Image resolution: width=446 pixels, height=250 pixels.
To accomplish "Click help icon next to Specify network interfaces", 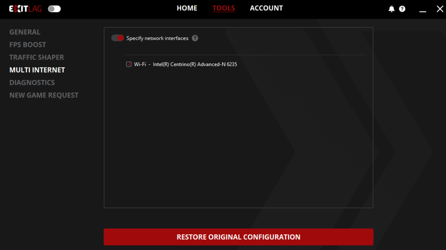I will coord(195,38).
